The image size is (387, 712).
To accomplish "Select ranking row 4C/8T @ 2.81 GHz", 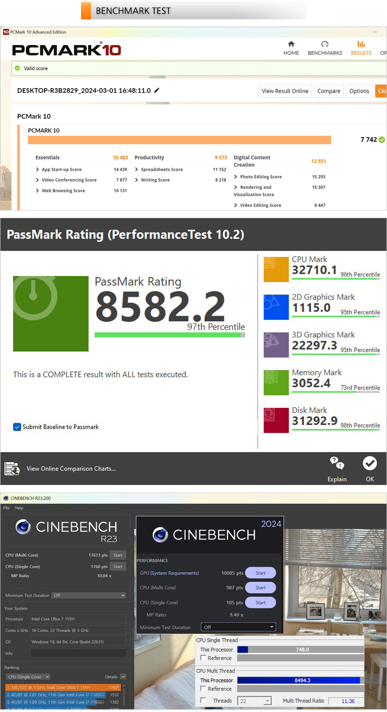I will [63, 695].
